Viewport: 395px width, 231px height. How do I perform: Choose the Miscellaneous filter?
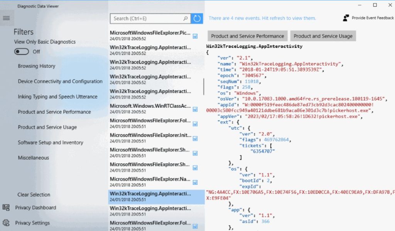tap(34, 158)
